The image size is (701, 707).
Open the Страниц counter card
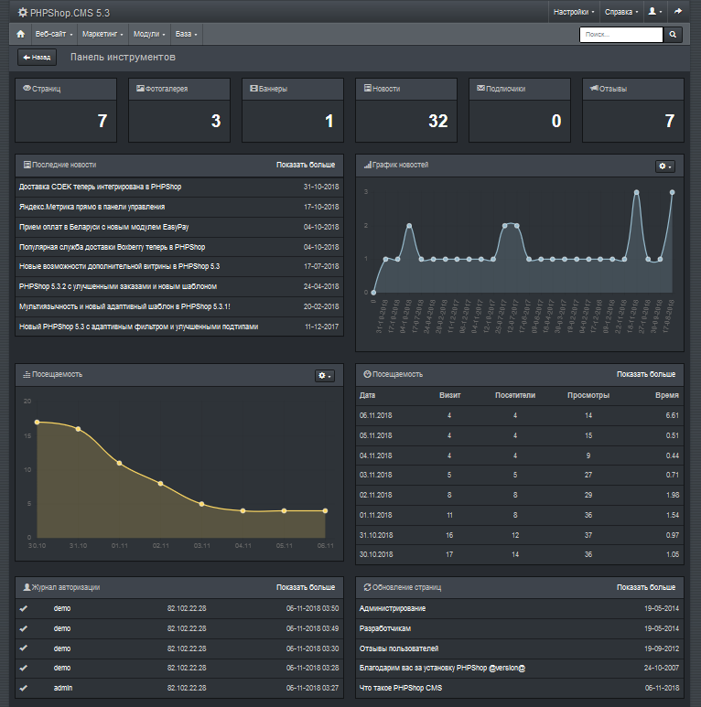coord(66,111)
